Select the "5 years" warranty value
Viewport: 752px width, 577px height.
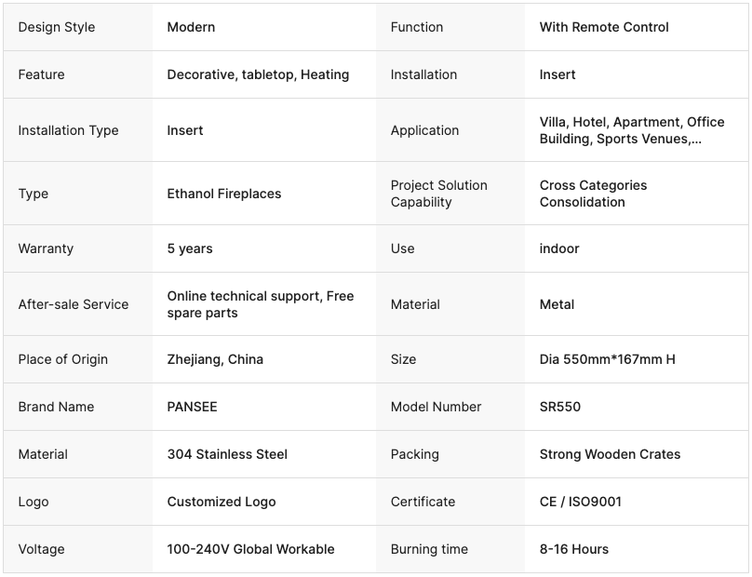pyautogui.click(x=190, y=248)
